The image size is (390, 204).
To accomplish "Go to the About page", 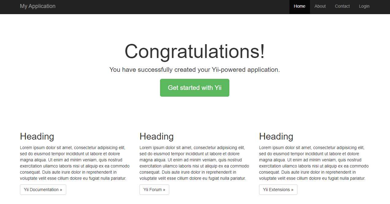I will [320, 6].
